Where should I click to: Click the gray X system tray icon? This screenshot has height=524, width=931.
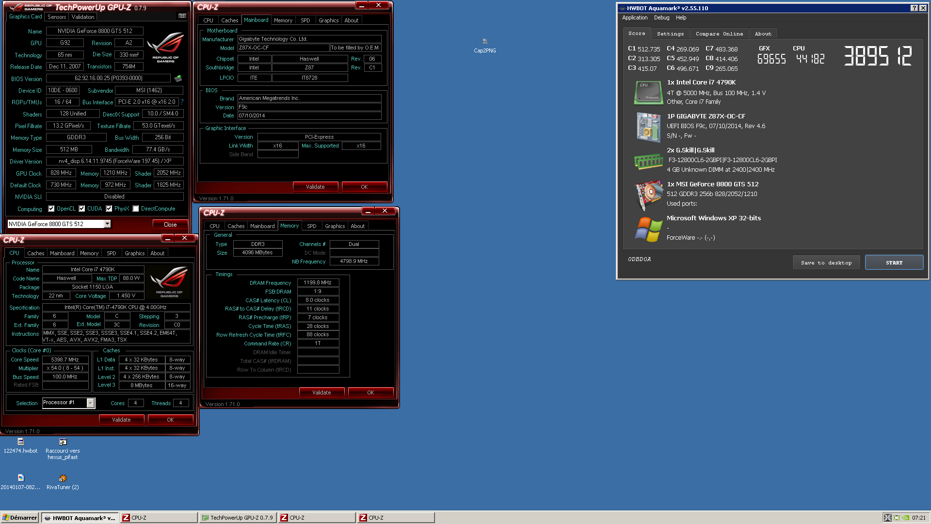887,518
